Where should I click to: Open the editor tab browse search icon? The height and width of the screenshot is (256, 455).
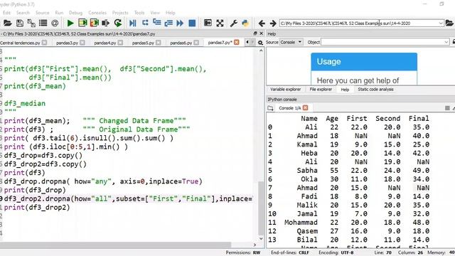point(261,43)
